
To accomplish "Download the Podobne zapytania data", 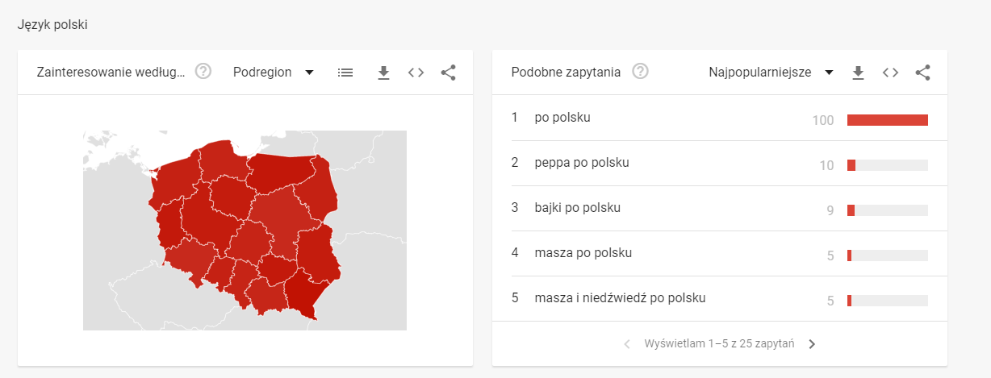I will 859,73.
